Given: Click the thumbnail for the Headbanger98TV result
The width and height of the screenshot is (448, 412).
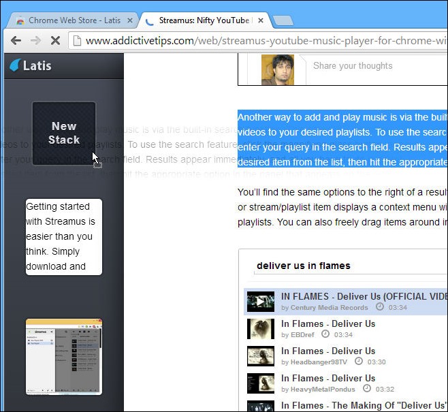Looking at the screenshot, I should coord(261,356).
